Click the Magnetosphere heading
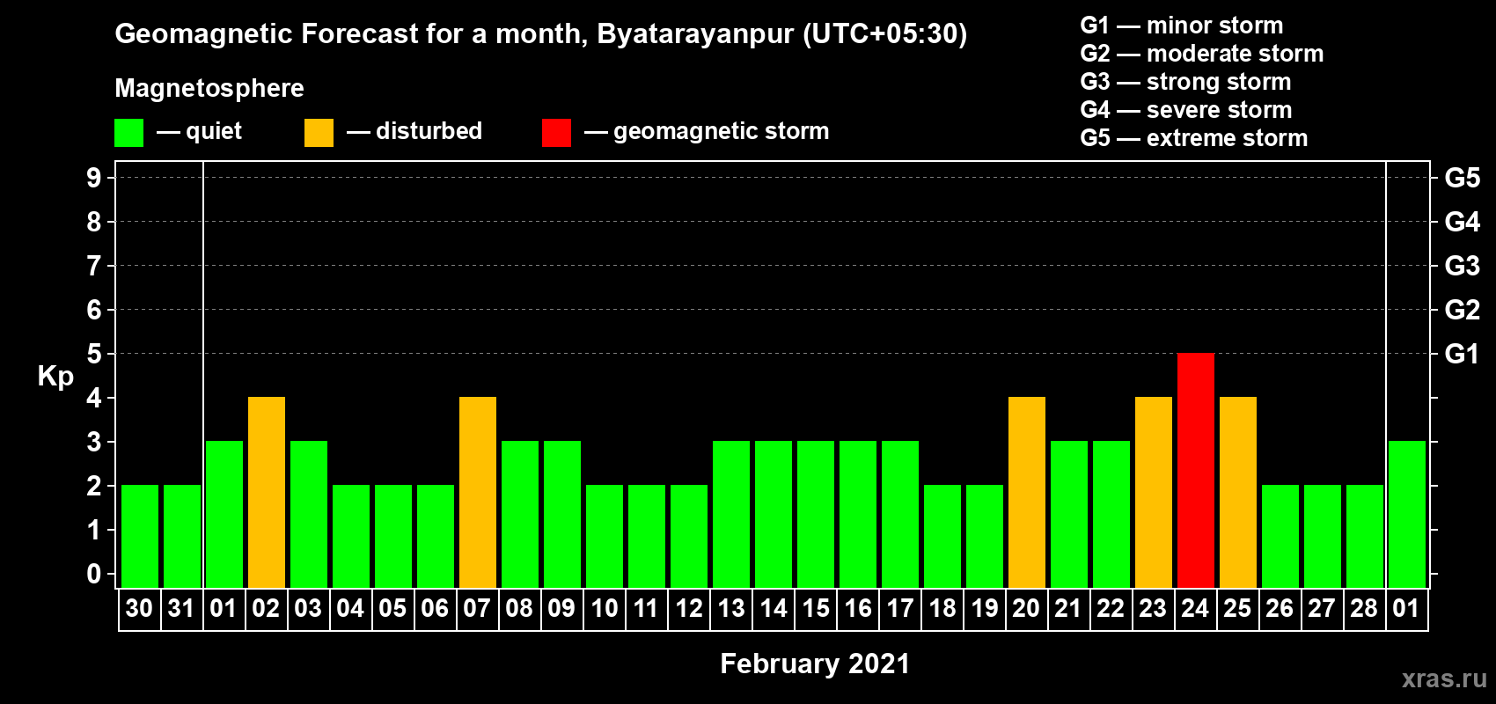This screenshot has width=1496, height=704. (x=209, y=89)
